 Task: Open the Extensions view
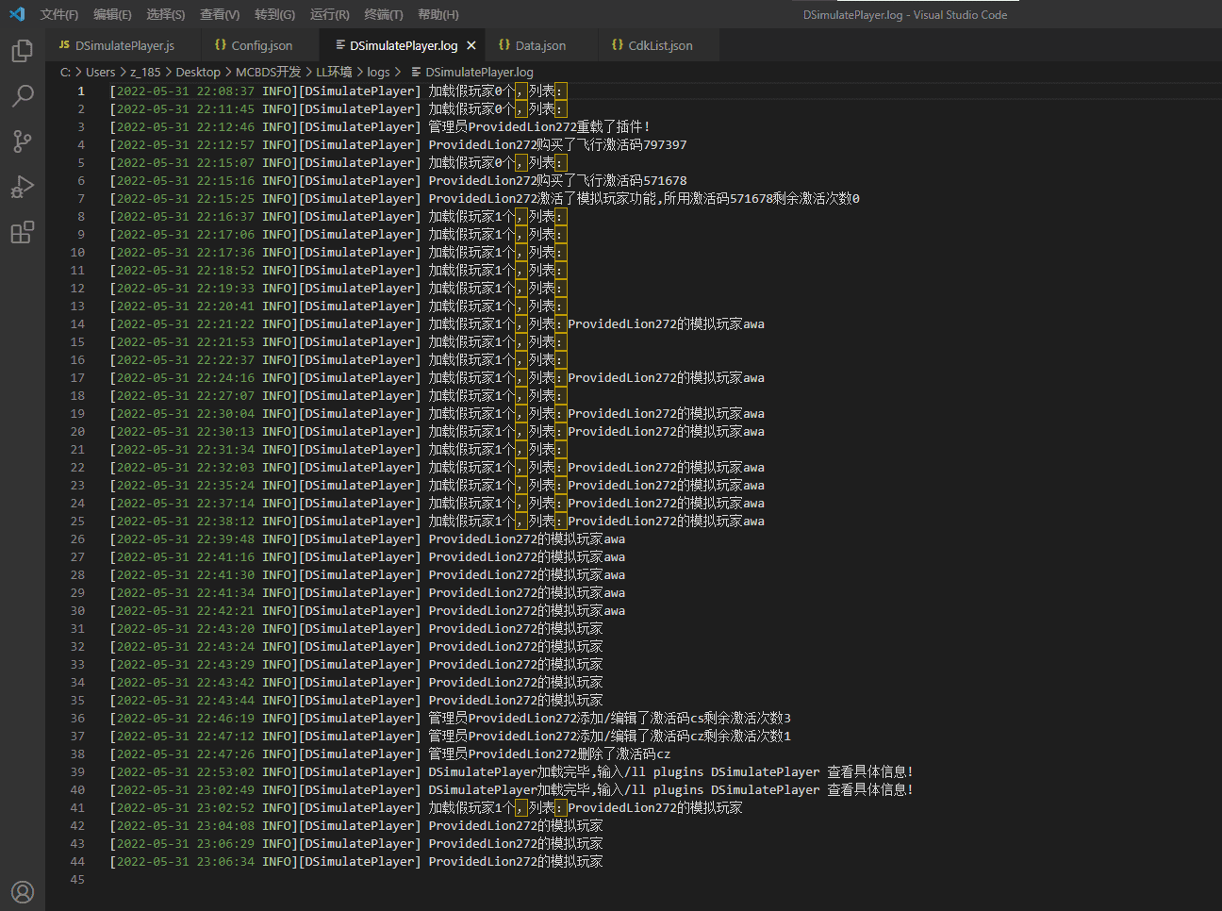[x=23, y=231]
